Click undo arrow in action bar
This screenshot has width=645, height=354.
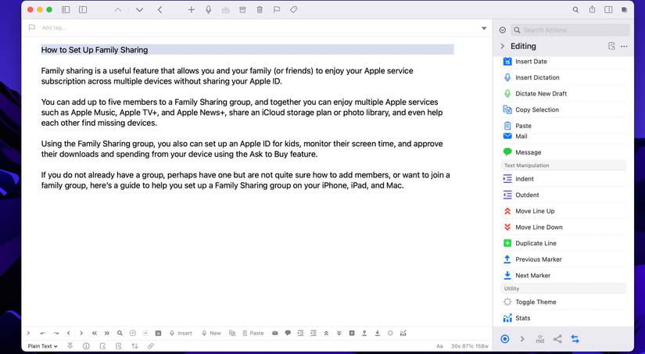pyautogui.click(x=43, y=333)
